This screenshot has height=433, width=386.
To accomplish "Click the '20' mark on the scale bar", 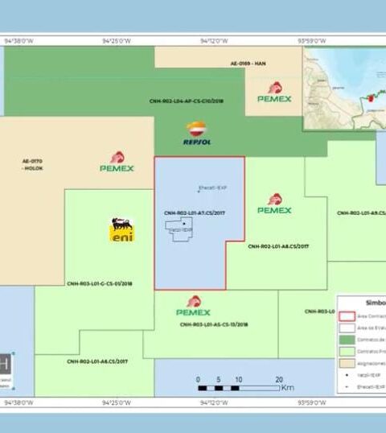I will pos(279,380).
